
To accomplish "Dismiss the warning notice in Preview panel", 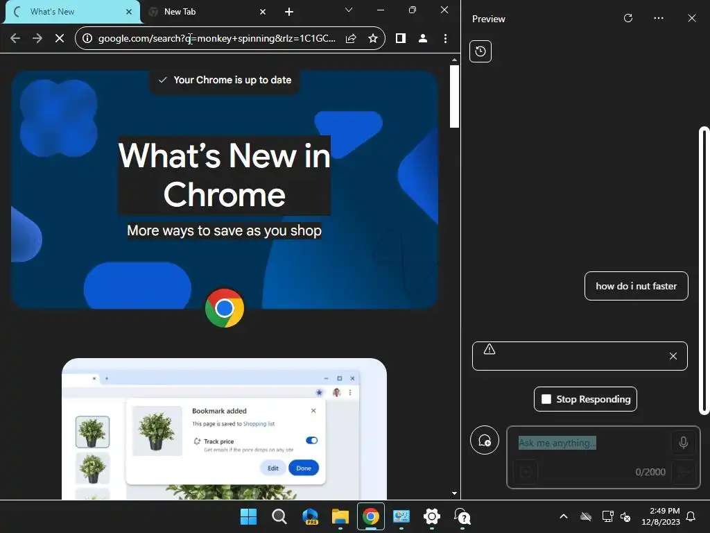I will (x=673, y=356).
